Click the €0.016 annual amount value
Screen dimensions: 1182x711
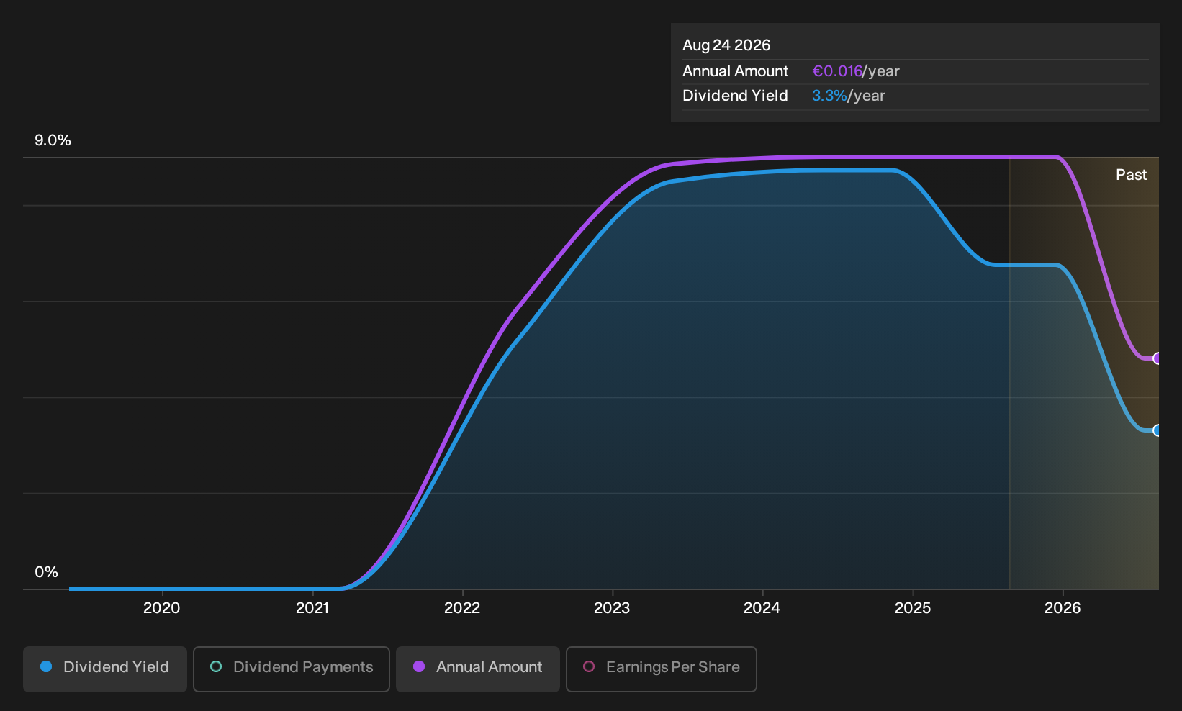coord(837,71)
